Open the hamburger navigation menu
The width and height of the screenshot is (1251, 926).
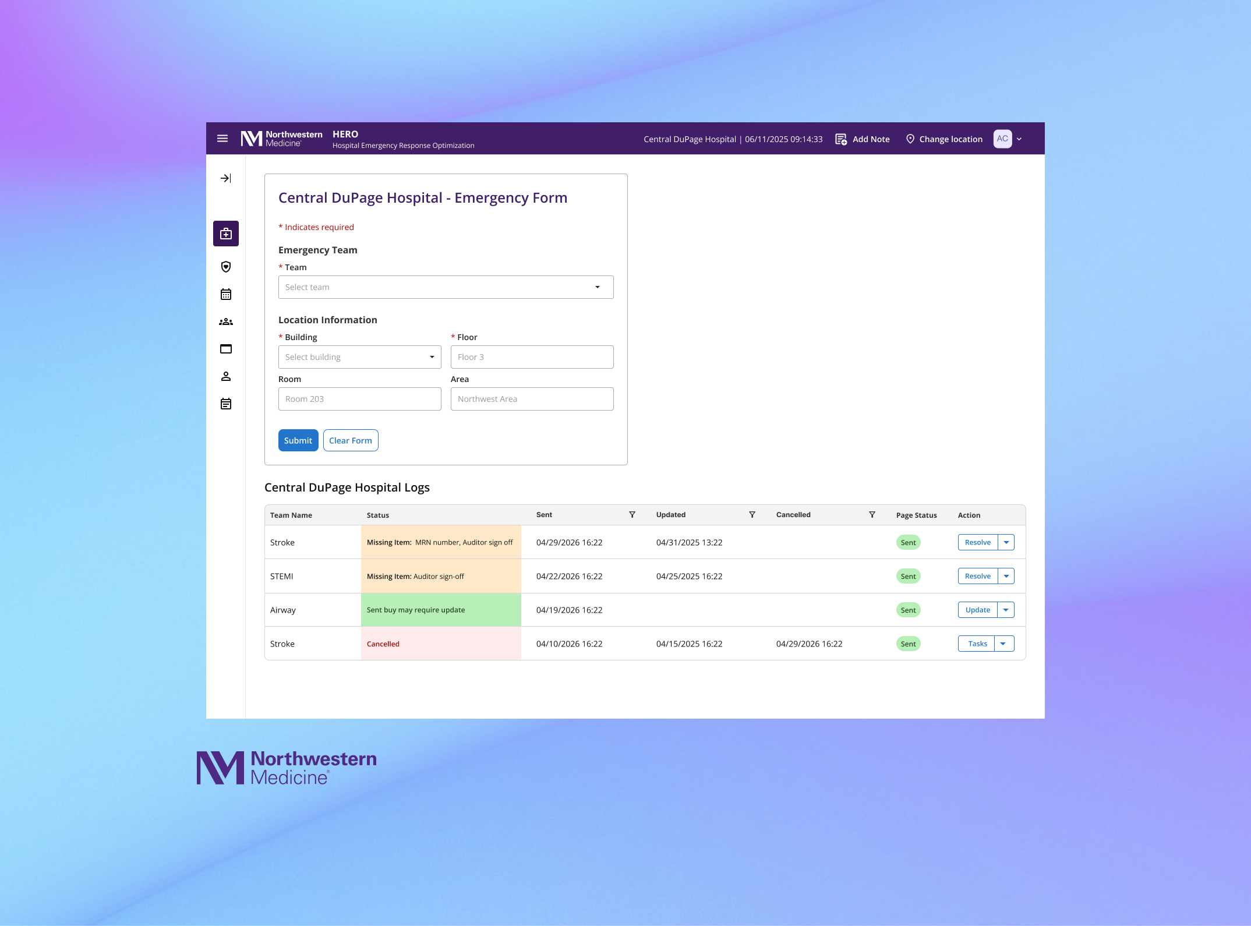coord(222,138)
